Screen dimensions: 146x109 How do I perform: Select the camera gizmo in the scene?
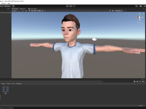click(94, 39)
